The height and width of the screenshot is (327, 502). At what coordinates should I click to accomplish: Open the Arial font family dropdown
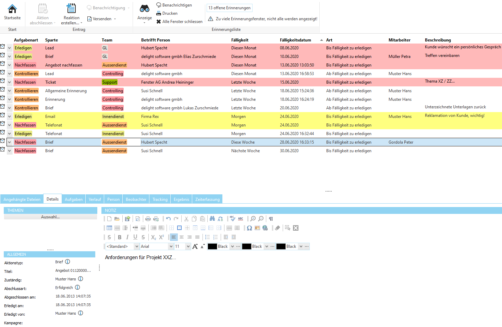pyautogui.click(x=170, y=246)
